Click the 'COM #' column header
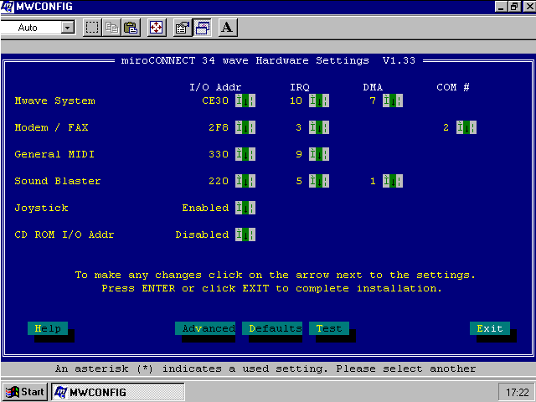Viewport: 536px width, 402px height. point(453,87)
